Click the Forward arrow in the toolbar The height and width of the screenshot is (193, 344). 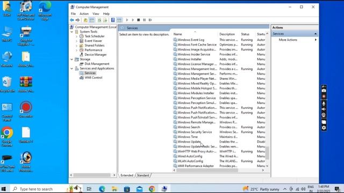coord(77,20)
